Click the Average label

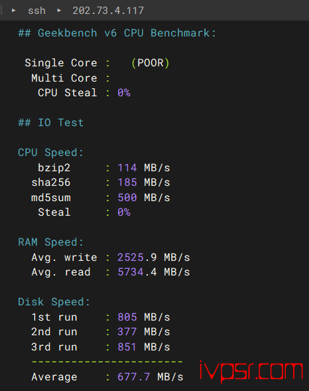pyautogui.click(x=54, y=377)
